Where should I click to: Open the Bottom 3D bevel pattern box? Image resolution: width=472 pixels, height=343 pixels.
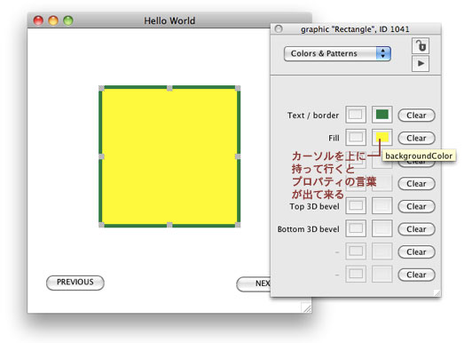coord(356,228)
